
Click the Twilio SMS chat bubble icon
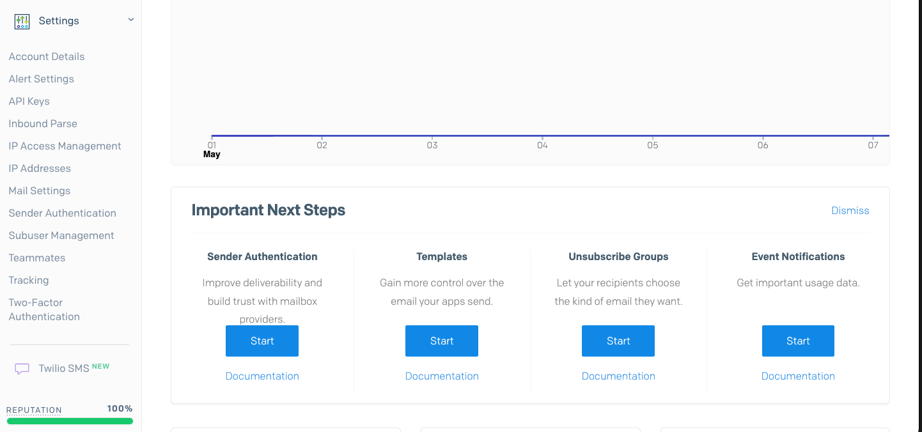tap(22, 369)
